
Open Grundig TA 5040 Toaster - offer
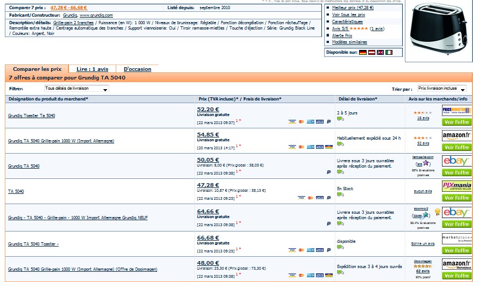33,244
